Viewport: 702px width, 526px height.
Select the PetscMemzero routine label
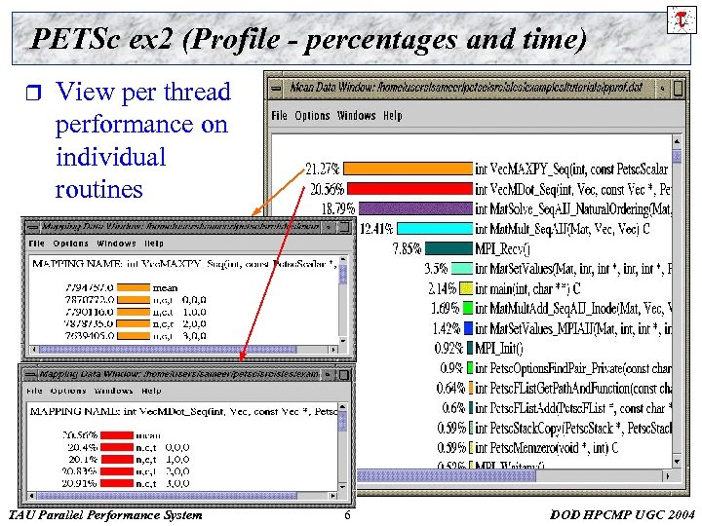pos(547,448)
